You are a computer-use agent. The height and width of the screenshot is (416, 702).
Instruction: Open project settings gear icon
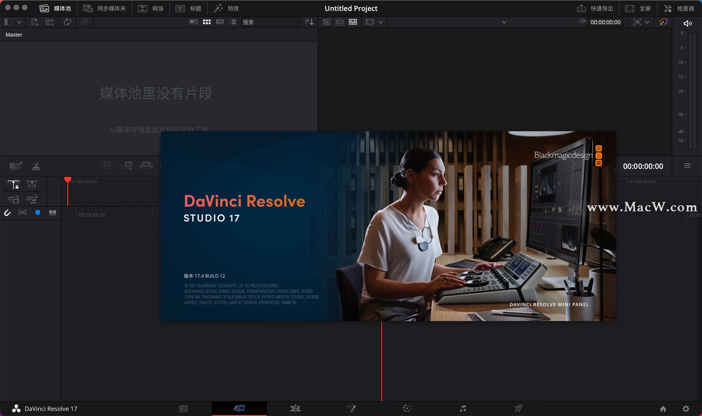(686, 409)
